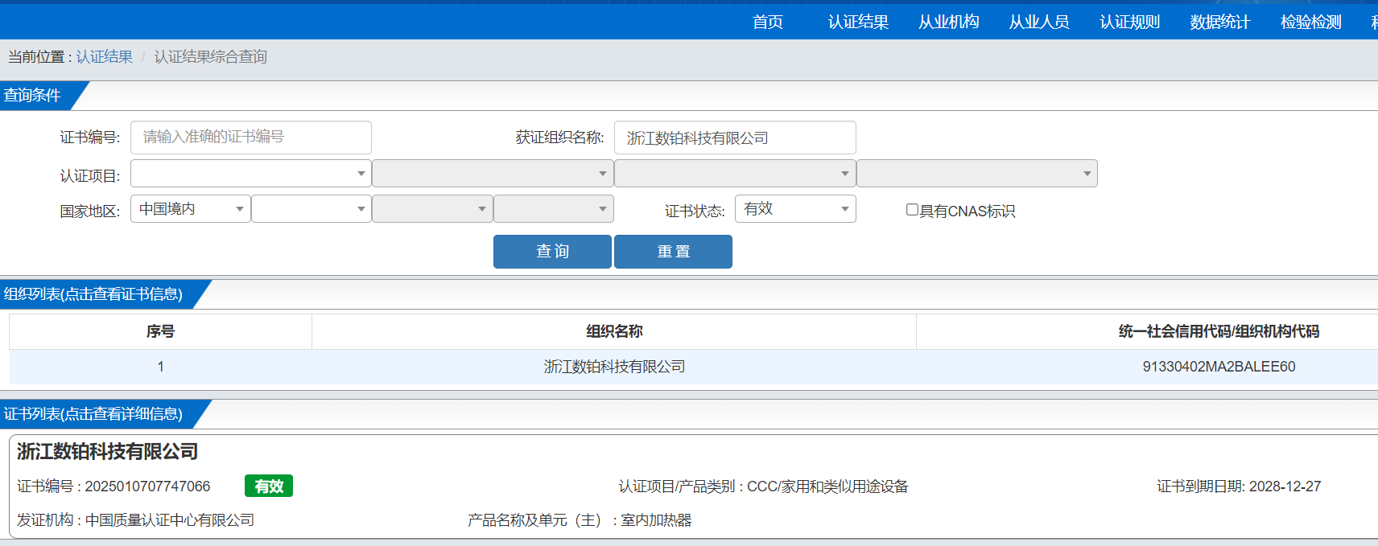The width and height of the screenshot is (1378, 546).
Task: Open the fourth 认证项目 dropdown
Action: [x=977, y=174]
